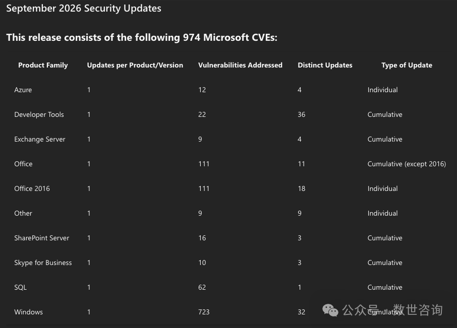The image size is (457, 328).
Task: Select the Office 2016 row label
Action: coord(32,188)
